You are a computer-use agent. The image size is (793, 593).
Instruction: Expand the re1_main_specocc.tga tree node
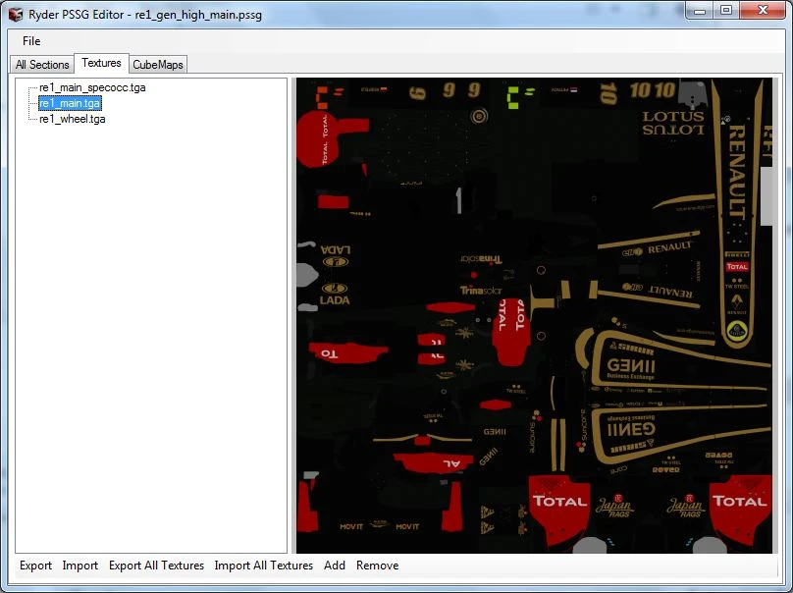coord(31,87)
